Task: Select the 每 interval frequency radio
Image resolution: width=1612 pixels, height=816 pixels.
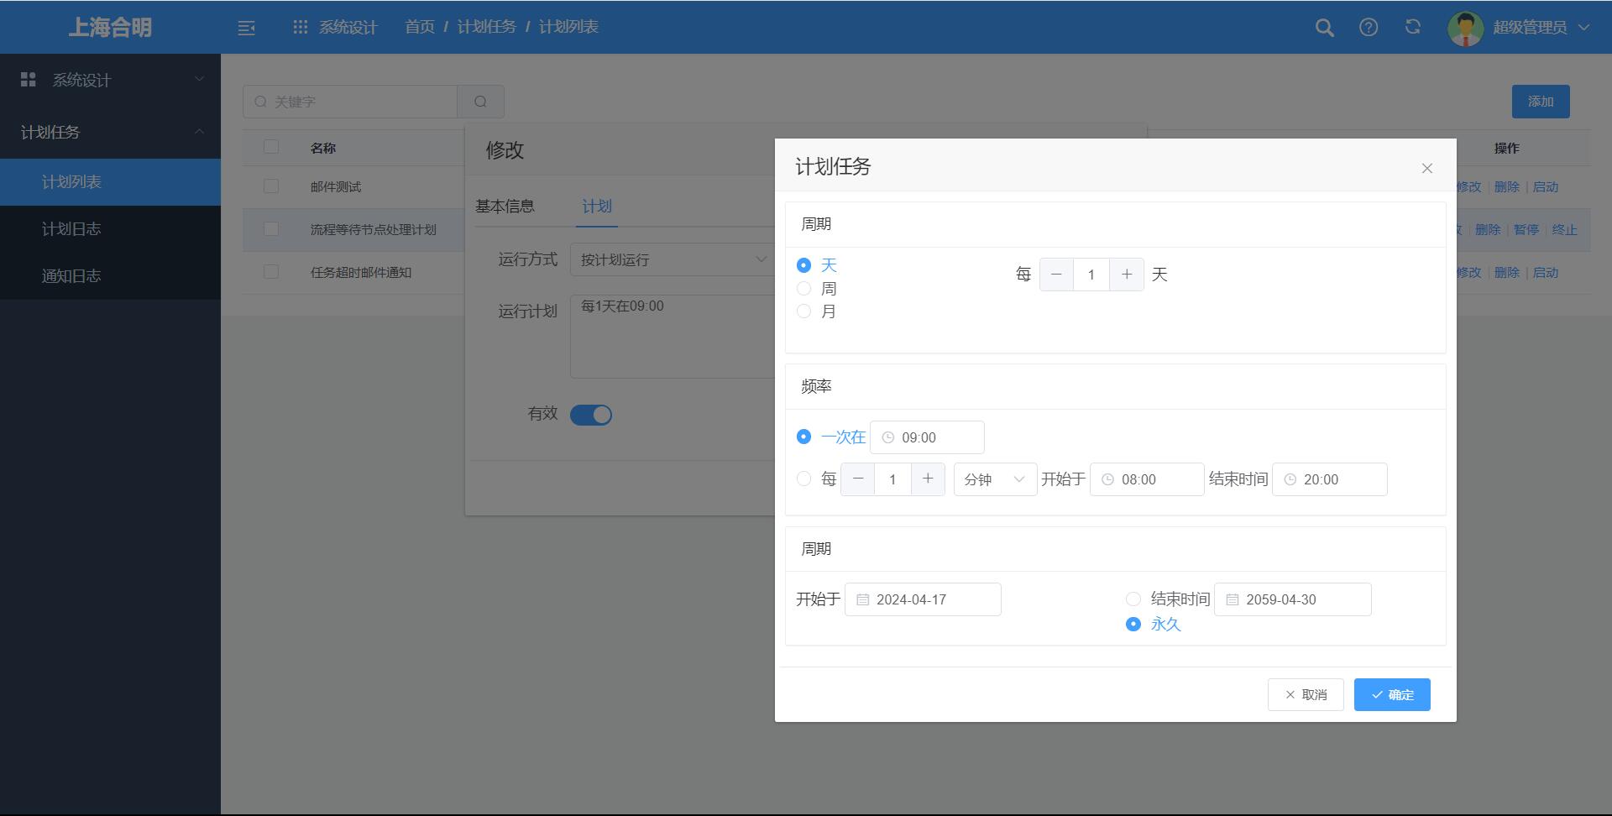Action: point(803,479)
